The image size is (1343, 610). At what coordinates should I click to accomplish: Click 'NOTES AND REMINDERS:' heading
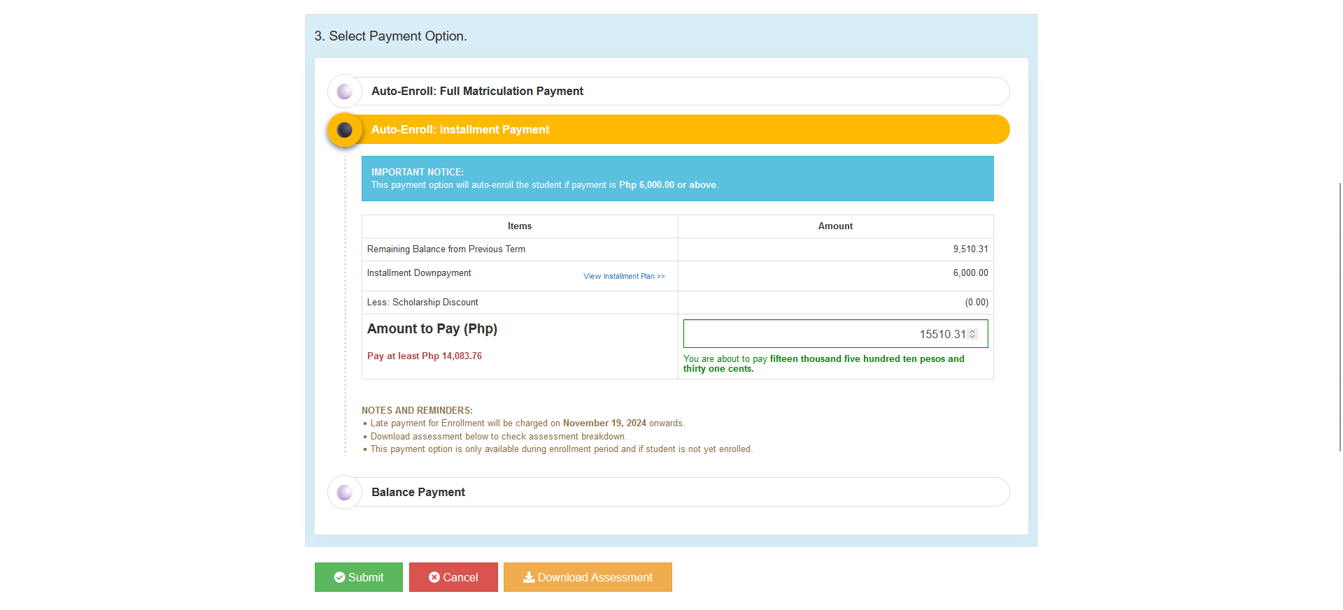click(x=417, y=411)
